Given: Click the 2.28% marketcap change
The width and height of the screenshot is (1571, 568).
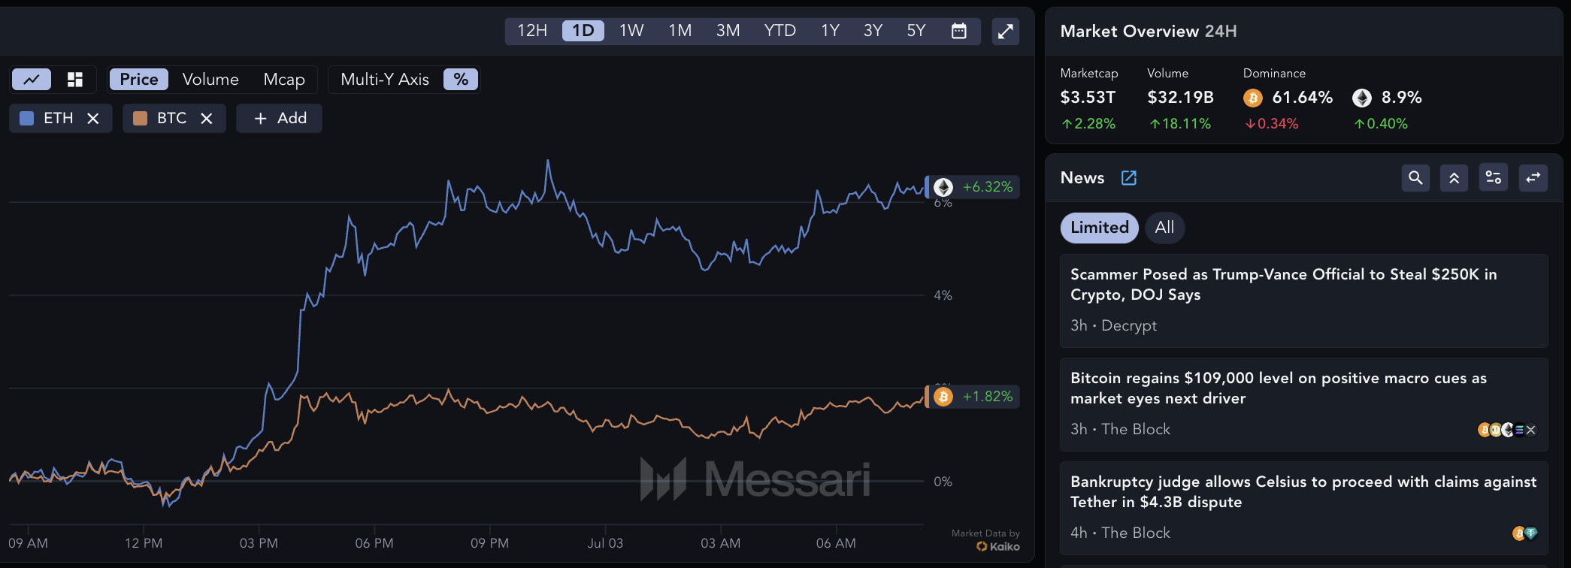Looking at the screenshot, I should pyautogui.click(x=1088, y=124).
